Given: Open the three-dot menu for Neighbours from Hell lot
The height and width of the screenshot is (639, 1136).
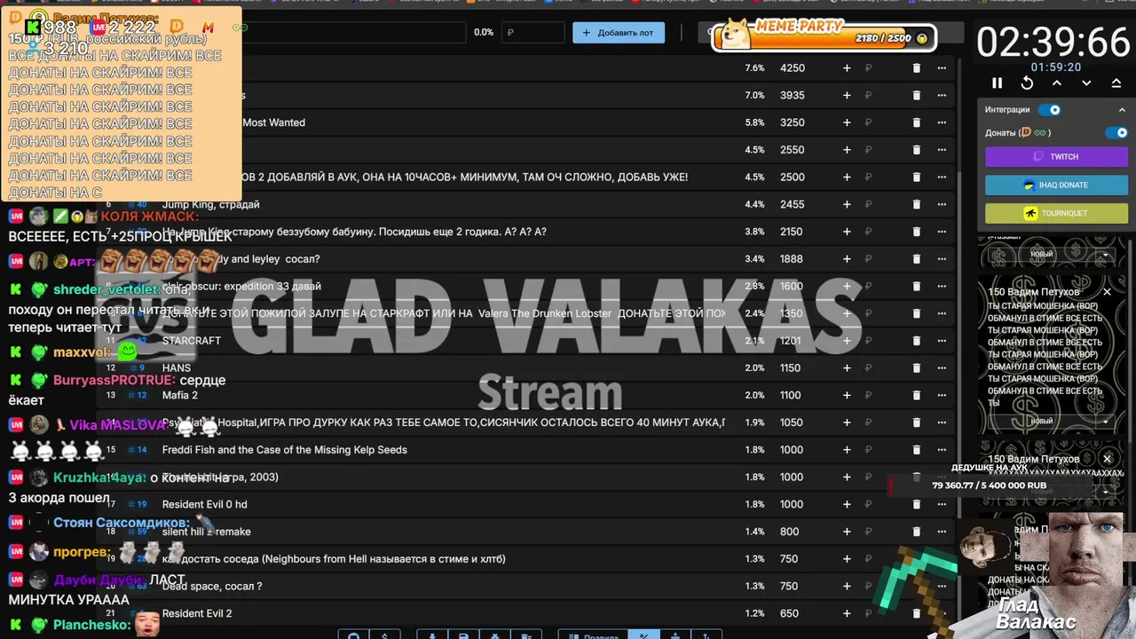Looking at the screenshot, I should pos(942,559).
